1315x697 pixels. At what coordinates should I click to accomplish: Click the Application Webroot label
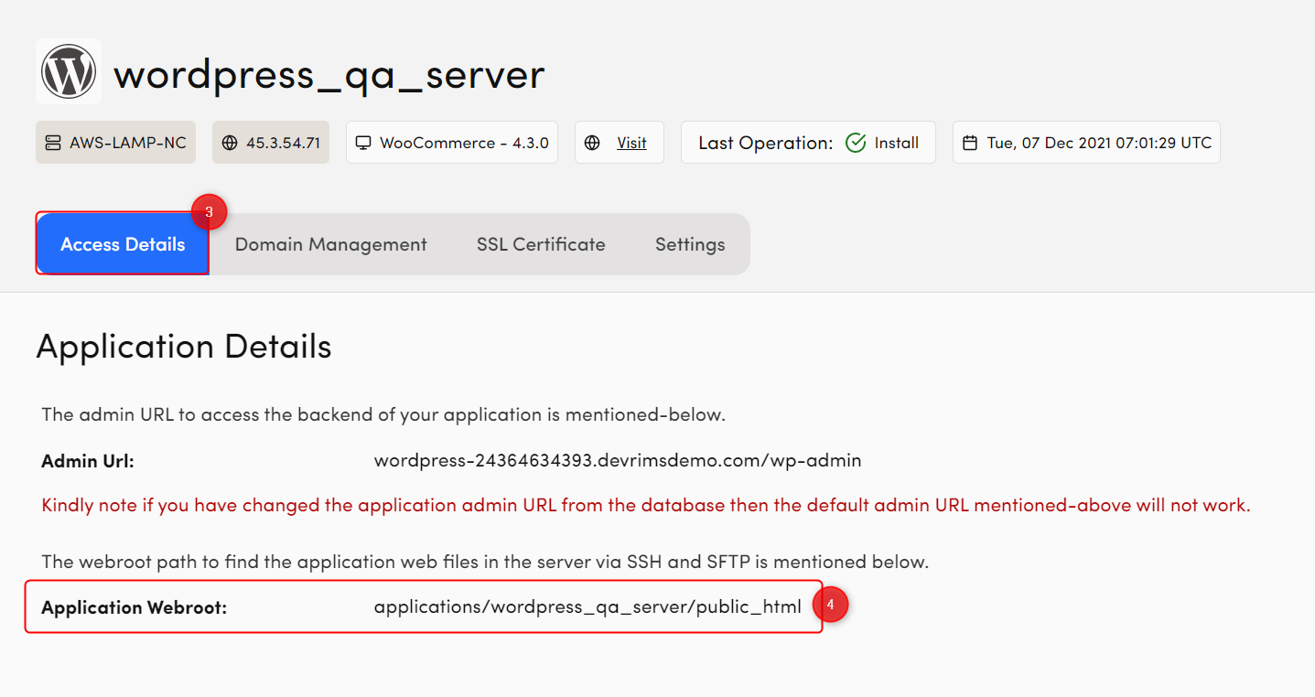135,607
